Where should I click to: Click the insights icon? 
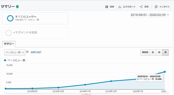(156, 7)
